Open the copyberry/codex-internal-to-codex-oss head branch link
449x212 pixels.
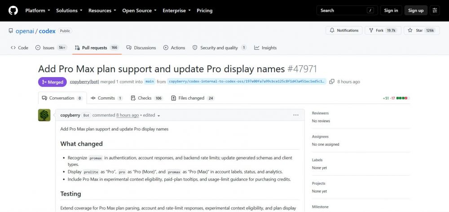click(x=247, y=82)
